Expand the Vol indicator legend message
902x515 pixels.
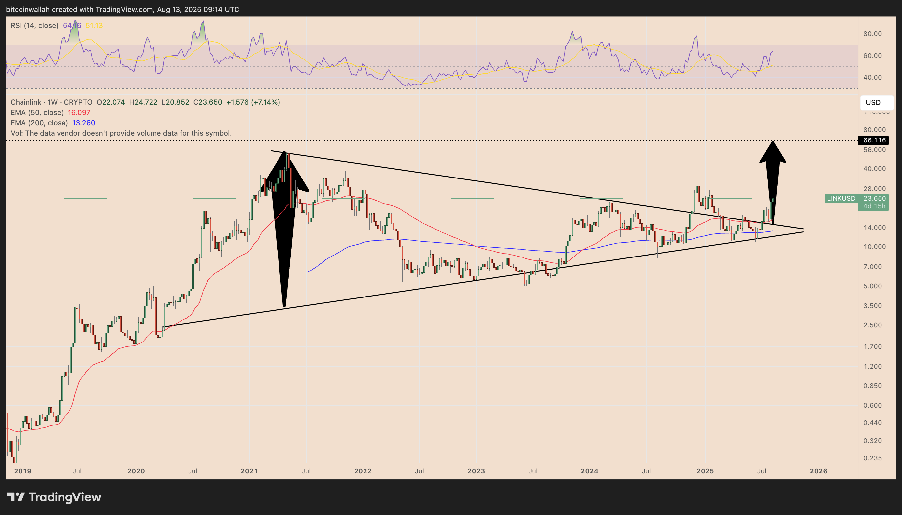(x=121, y=133)
